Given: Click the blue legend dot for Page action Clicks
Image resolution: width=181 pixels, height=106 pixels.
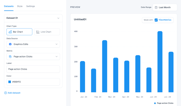Looking at the screenshot, I should 155,103.
